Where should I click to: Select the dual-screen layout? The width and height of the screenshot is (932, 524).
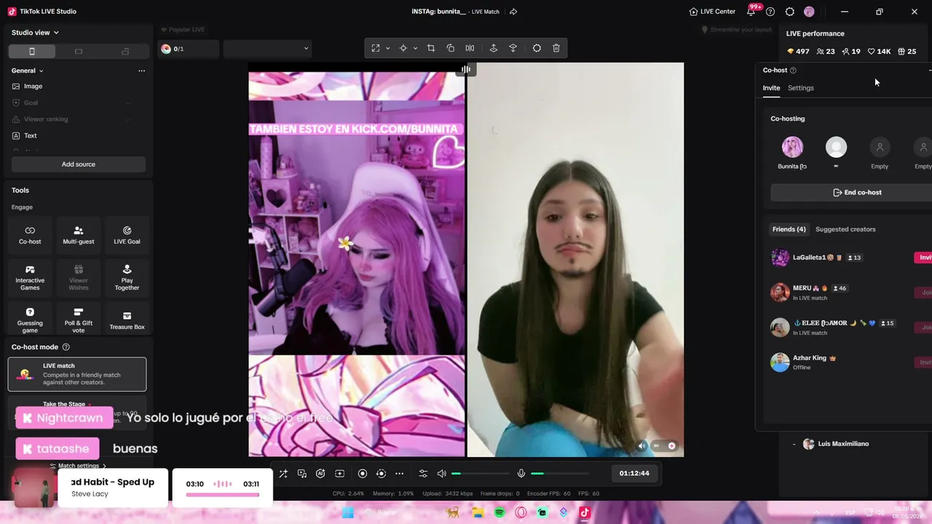point(125,52)
